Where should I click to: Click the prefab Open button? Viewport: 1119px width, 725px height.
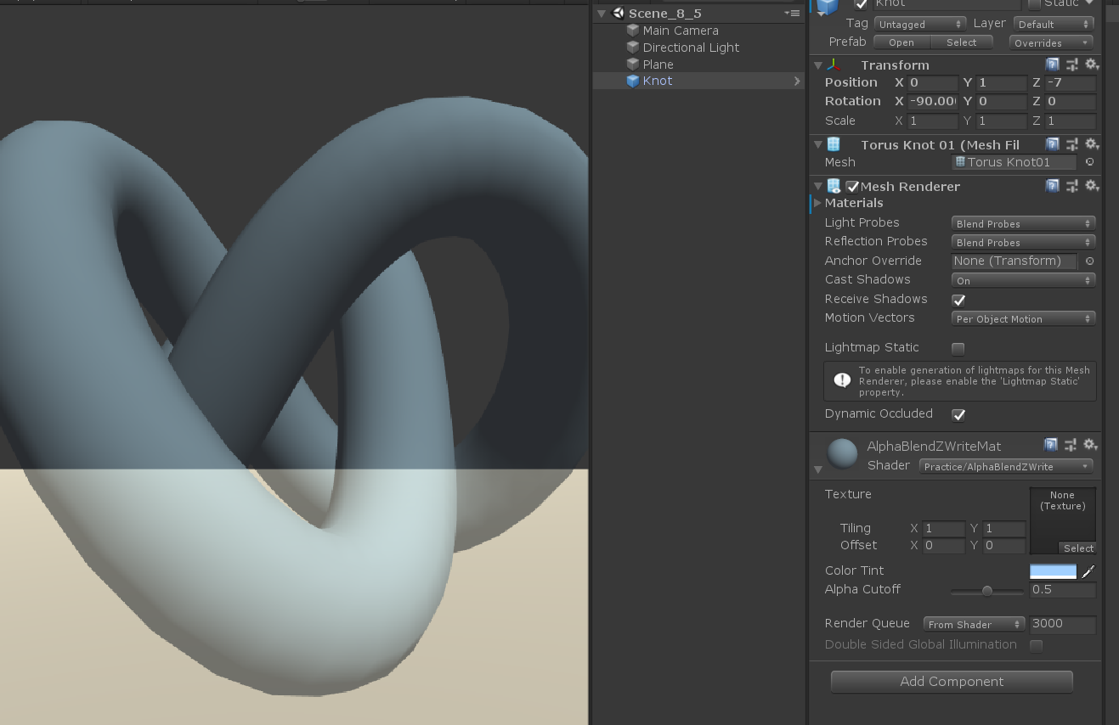point(901,42)
